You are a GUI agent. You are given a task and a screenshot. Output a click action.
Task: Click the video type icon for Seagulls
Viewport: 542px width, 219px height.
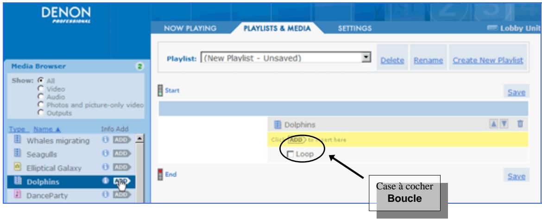coord(17,153)
